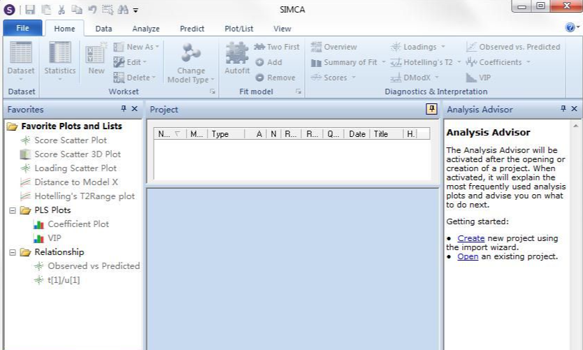Click the Save icon in quick access toolbar
The height and width of the screenshot is (350, 583).
[x=30, y=10]
